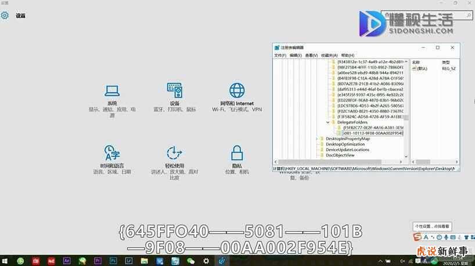475x266 pixels.
Task: Select the {9343812e-1c37-4a49 key
Action: [370, 62]
